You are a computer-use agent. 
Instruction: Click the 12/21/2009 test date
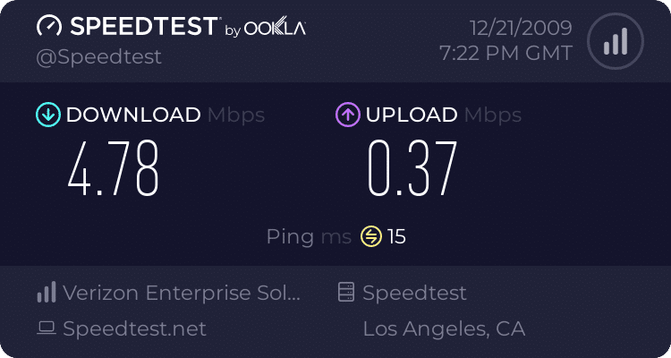[x=521, y=28]
